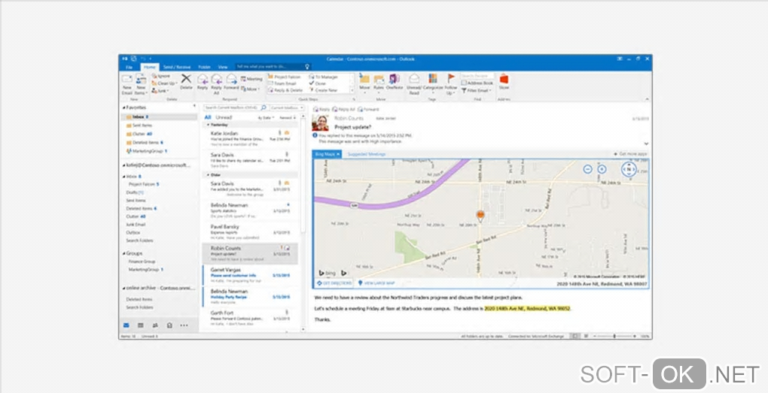Screen dimensions: 768x393
Task: Click the status bar zoom slider
Action: click(x=614, y=337)
